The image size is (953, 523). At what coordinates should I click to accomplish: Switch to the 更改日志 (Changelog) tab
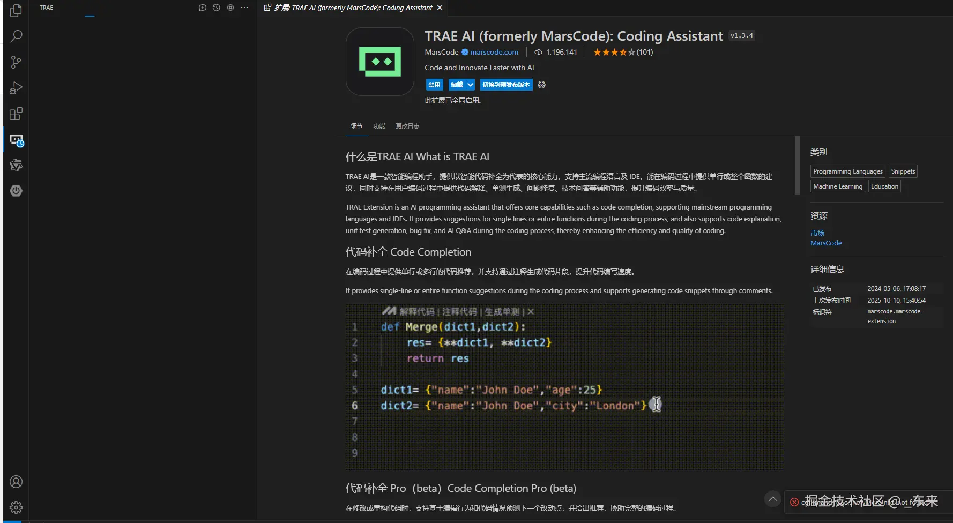[x=407, y=126]
